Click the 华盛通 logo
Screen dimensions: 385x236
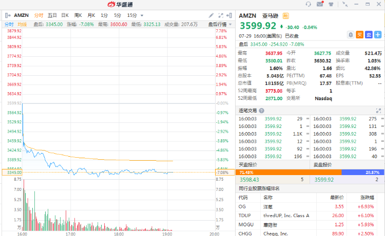pyautogui.click(x=120, y=5)
